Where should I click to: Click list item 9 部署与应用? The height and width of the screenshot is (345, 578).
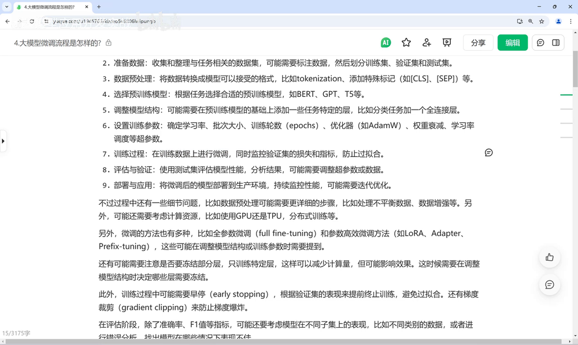tap(248, 185)
